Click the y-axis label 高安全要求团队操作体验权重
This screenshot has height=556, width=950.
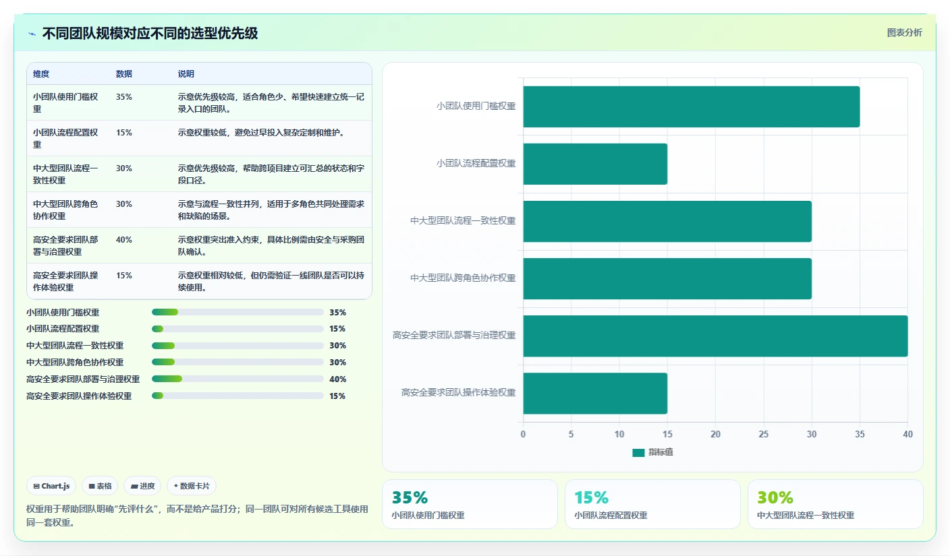(x=458, y=392)
